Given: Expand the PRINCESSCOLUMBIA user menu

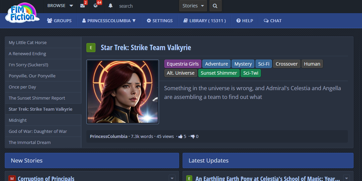Looking at the screenshot, I should pyautogui.click(x=109, y=21).
